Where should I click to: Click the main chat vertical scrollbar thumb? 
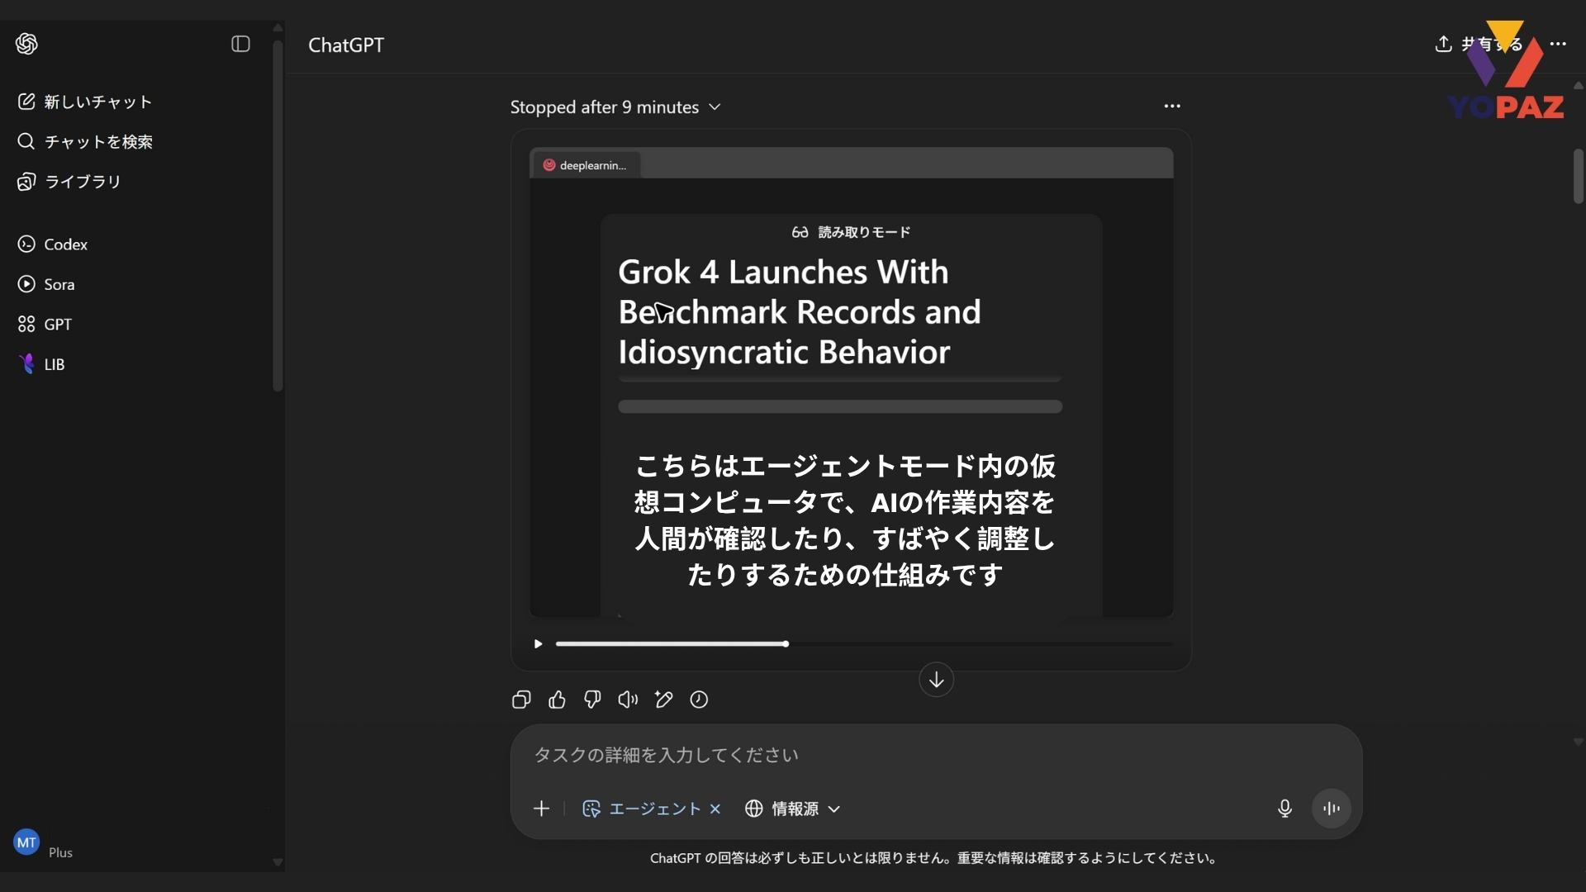tap(1578, 176)
